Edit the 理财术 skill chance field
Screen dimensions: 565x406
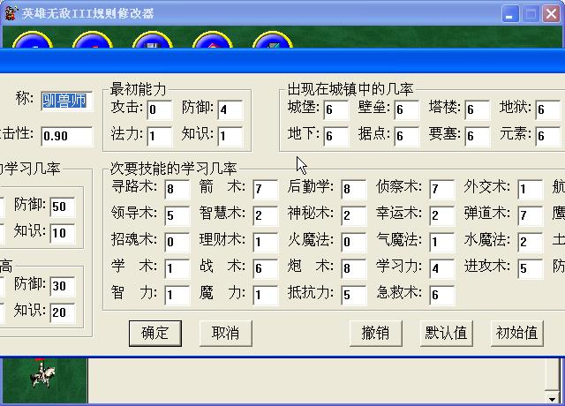(266, 242)
